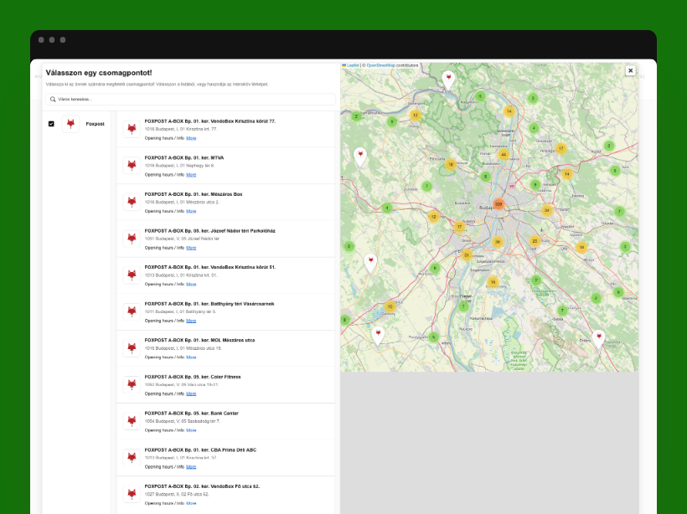The height and width of the screenshot is (514, 687).
Task: Zoom into the 34 cluster marker
Action: point(547,210)
